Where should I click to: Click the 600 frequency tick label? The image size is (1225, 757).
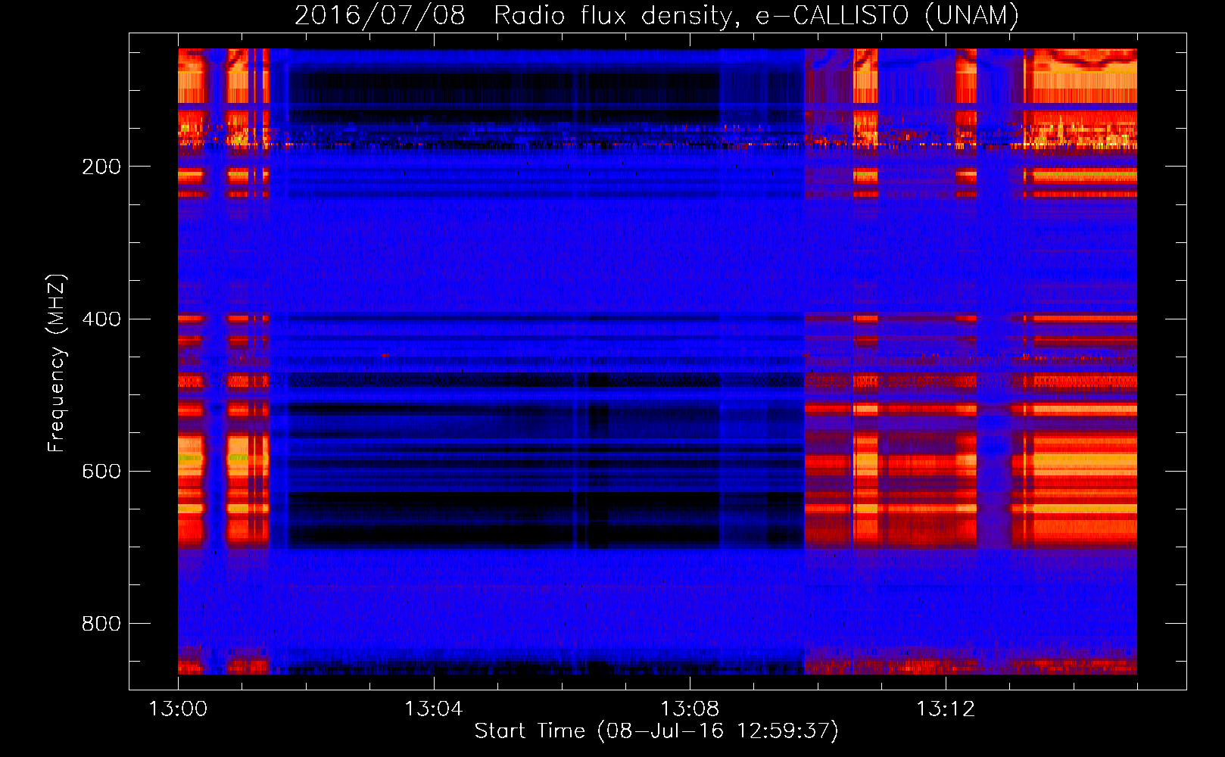pyautogui.click(x=101, y=471)
